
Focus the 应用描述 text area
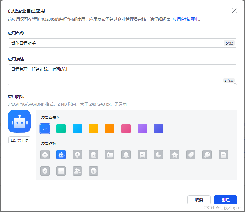pos(122,75)
